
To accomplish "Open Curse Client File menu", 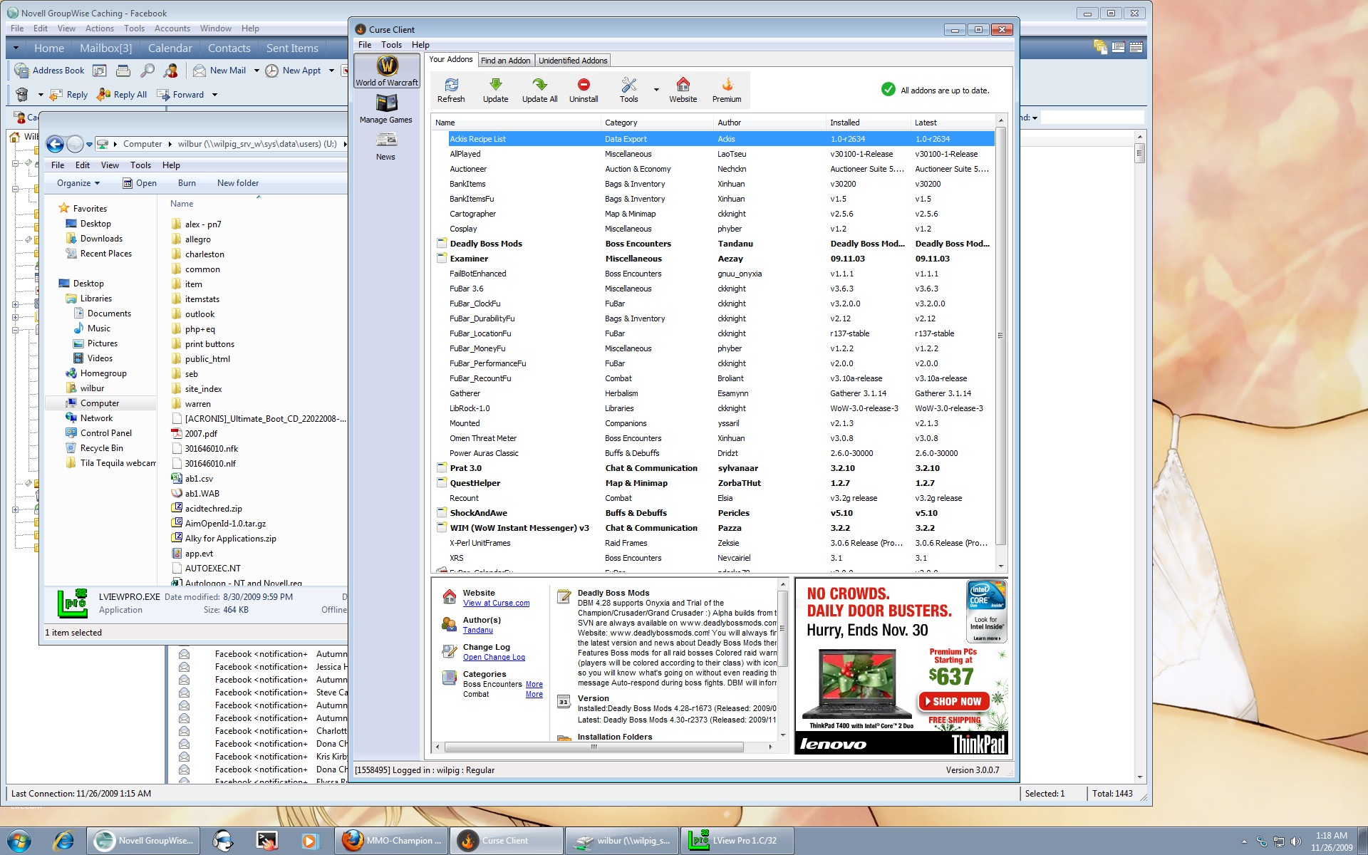I will [x=365, y=45].
